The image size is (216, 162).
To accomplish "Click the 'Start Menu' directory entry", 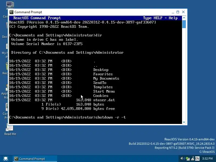I will pos(104,91).
